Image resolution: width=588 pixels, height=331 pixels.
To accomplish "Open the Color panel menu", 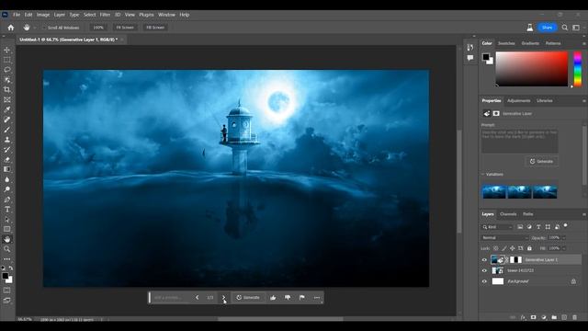I will [584, 43].
